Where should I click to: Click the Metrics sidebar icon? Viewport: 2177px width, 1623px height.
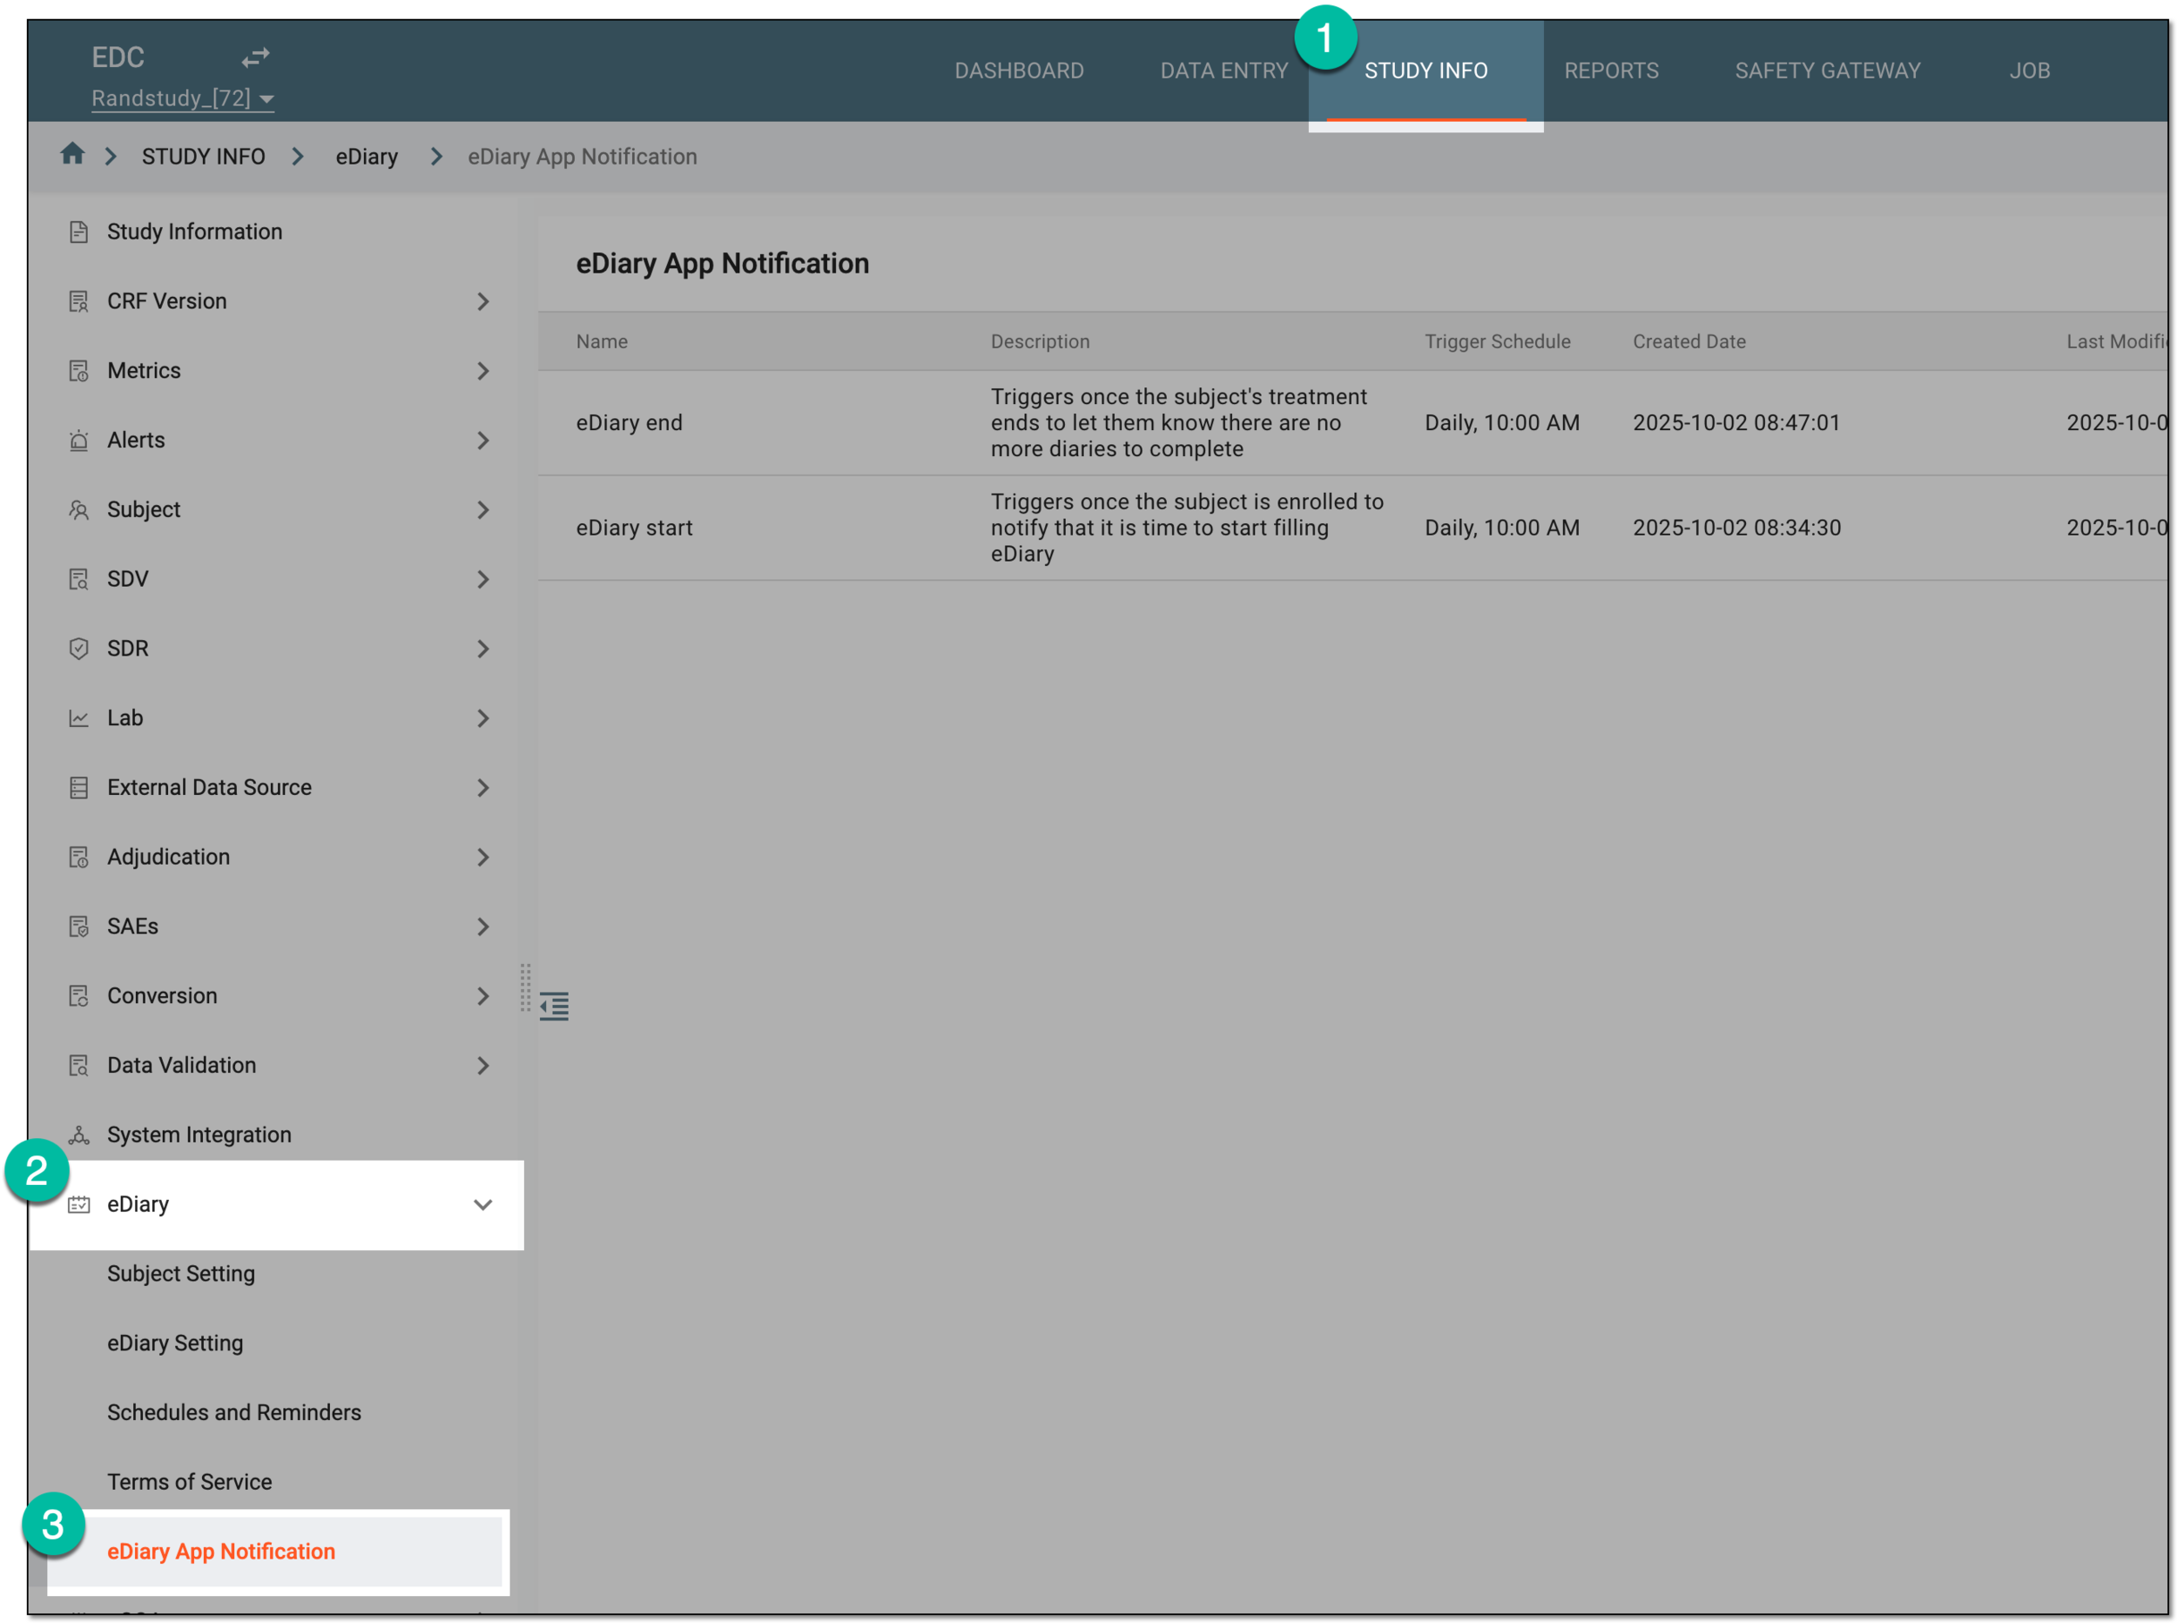pyautogui.click(x=78, y=372)
